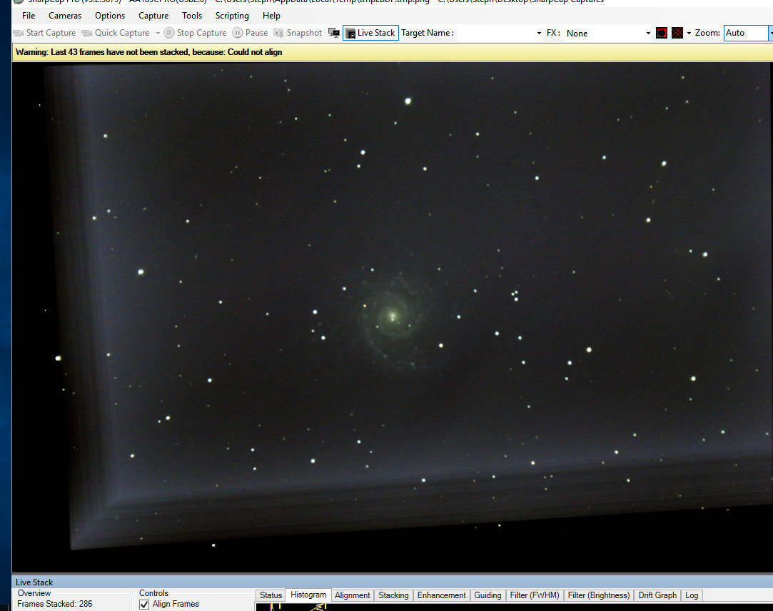Click the Live Stack panel header

392,582
